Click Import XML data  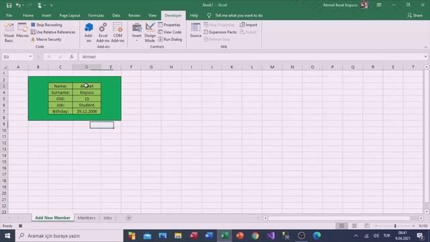coord(249,25)
